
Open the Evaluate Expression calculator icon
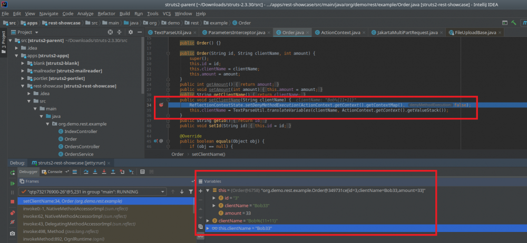pos(142,171)
